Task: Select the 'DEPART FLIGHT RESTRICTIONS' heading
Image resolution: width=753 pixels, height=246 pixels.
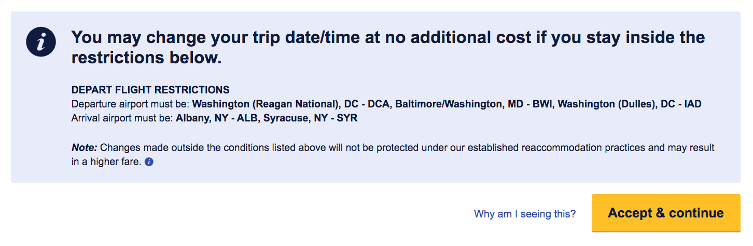Action: click(150, 90)
